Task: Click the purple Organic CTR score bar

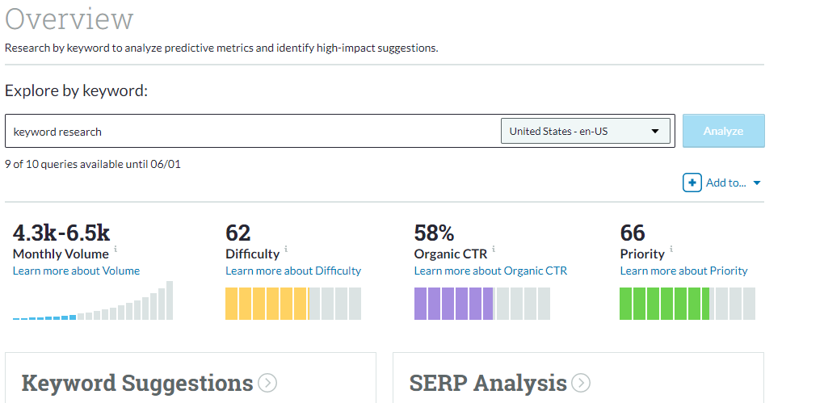Action: coord(481,303)
